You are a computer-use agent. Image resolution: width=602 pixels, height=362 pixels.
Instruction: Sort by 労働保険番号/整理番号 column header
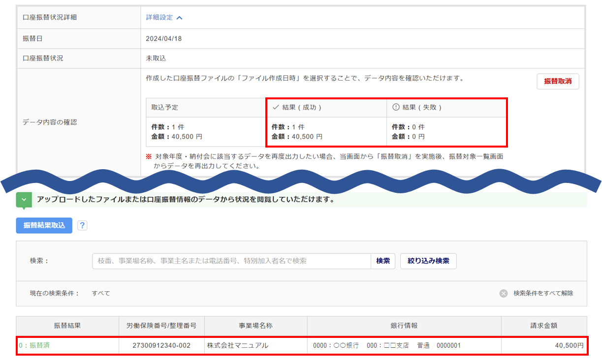point(161,326)
